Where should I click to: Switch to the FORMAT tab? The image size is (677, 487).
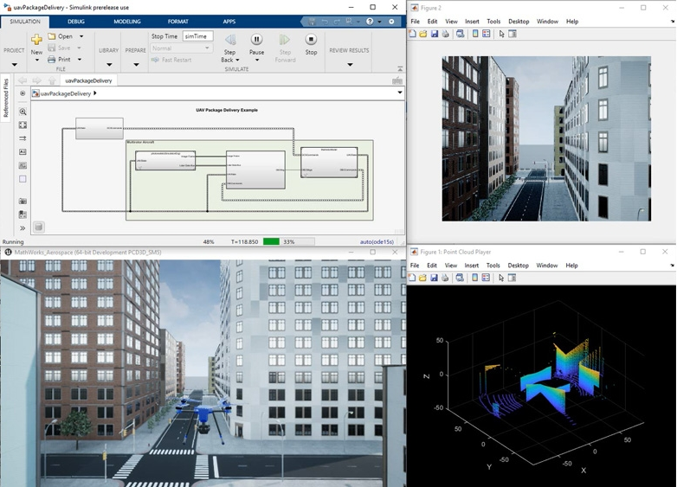[177, 21]
